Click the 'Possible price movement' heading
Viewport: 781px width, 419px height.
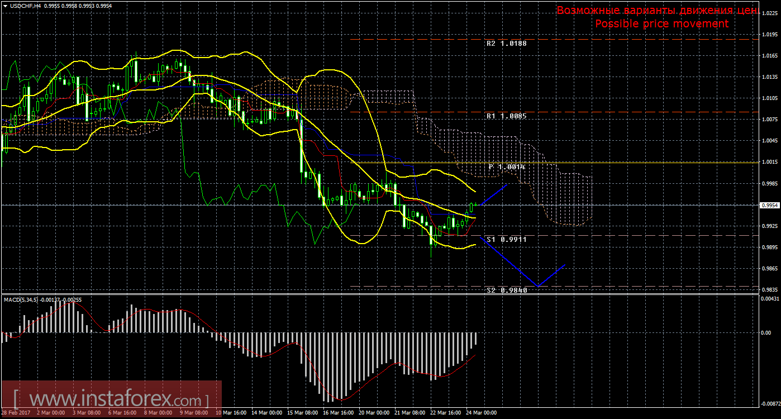661,23
